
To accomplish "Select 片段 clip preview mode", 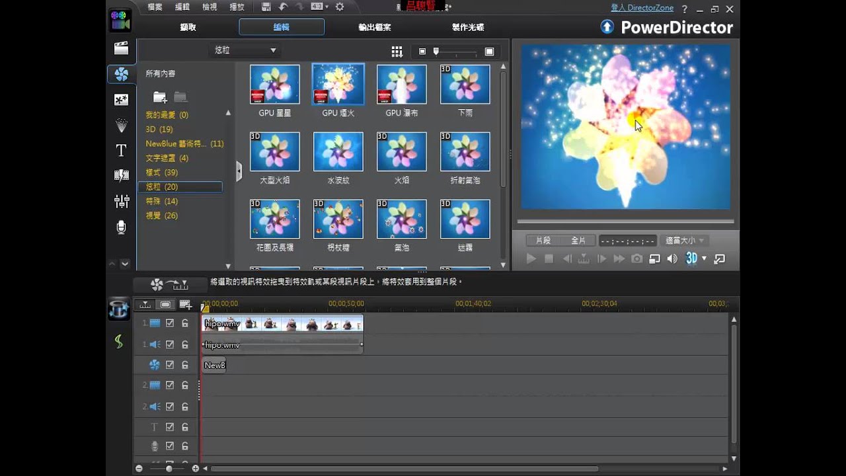I will [x=543, y=241].
